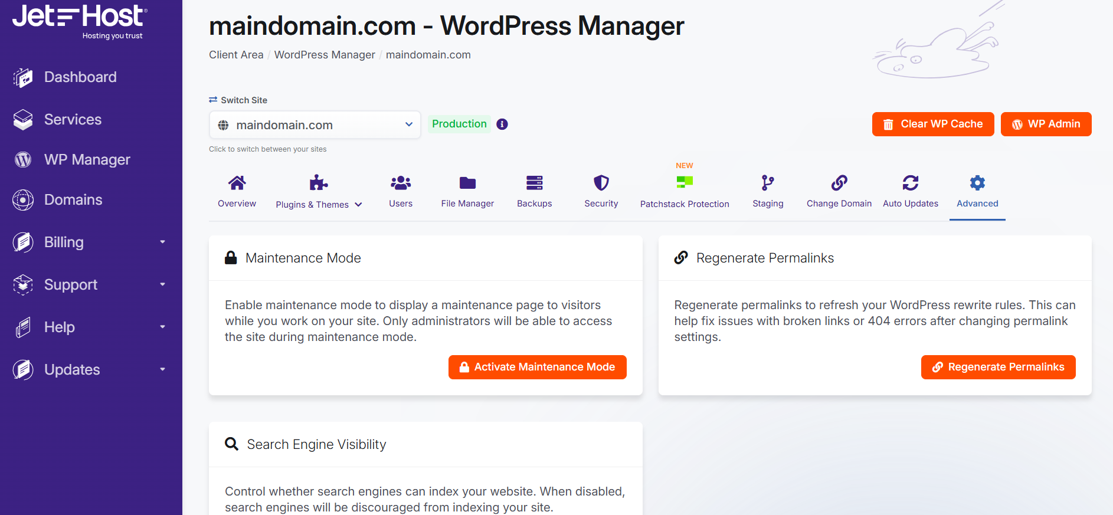Viewport: 1113px width, 515px height.
Task: Click the Services stack icon
Action: click(23, 120)
